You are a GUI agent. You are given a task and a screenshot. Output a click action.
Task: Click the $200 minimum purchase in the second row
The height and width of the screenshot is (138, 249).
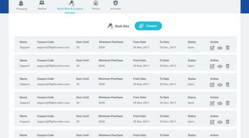click(102, 66)
